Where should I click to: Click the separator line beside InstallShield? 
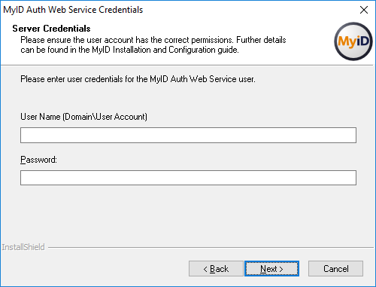click(211, 248)
